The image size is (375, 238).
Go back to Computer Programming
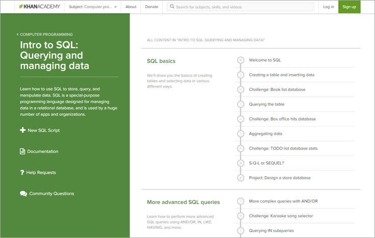(x=46, y=34)
